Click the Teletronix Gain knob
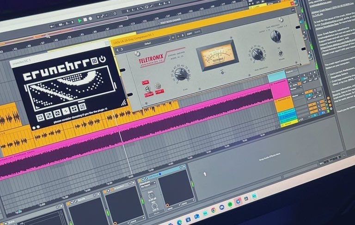Screen dimensions: 355x225 pos(181,74)
